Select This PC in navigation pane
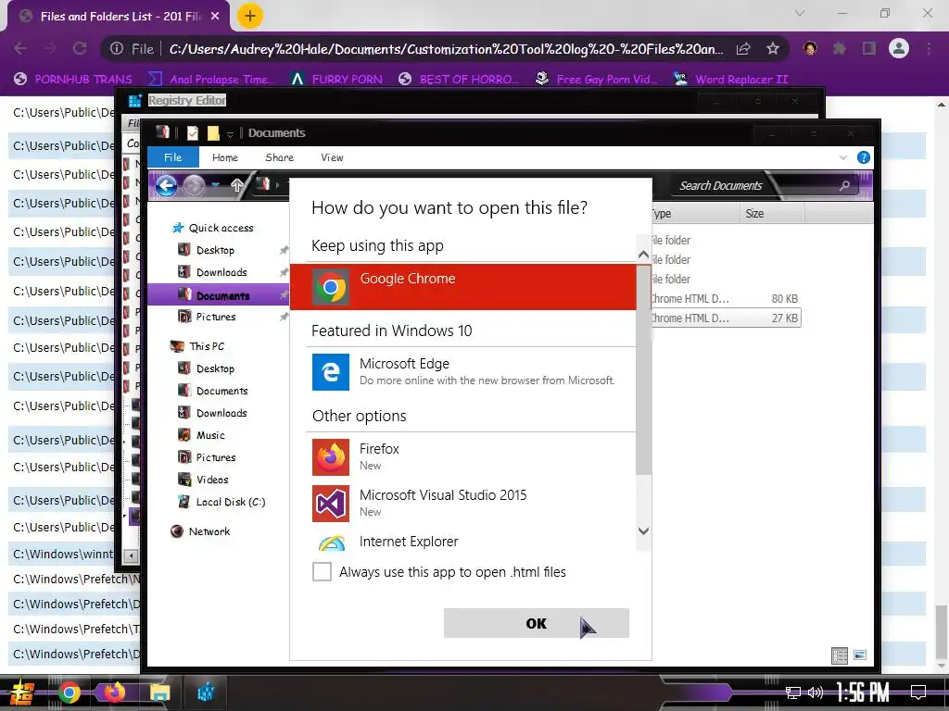 coord(197,346)
